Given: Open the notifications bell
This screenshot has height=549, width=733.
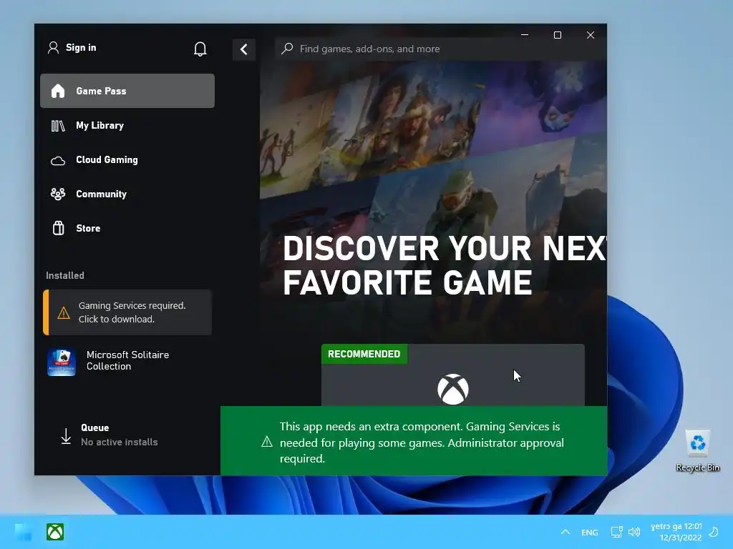Looking at the screenshot, I should (200, 49).
